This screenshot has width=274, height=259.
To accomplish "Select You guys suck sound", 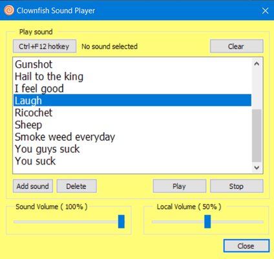I will [132, 149].
